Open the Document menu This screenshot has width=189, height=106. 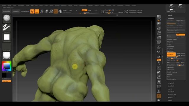(21, 6)
